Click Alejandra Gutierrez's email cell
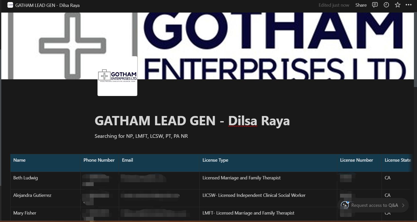Image resolution: width=417 pixels, height=222 pixels. tap(159, 198)
